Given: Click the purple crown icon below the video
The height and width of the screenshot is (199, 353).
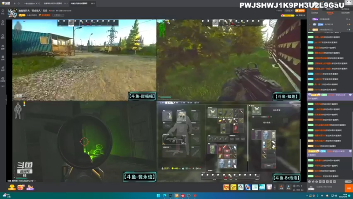Looking at the screenshot, I should pos(30,187).
